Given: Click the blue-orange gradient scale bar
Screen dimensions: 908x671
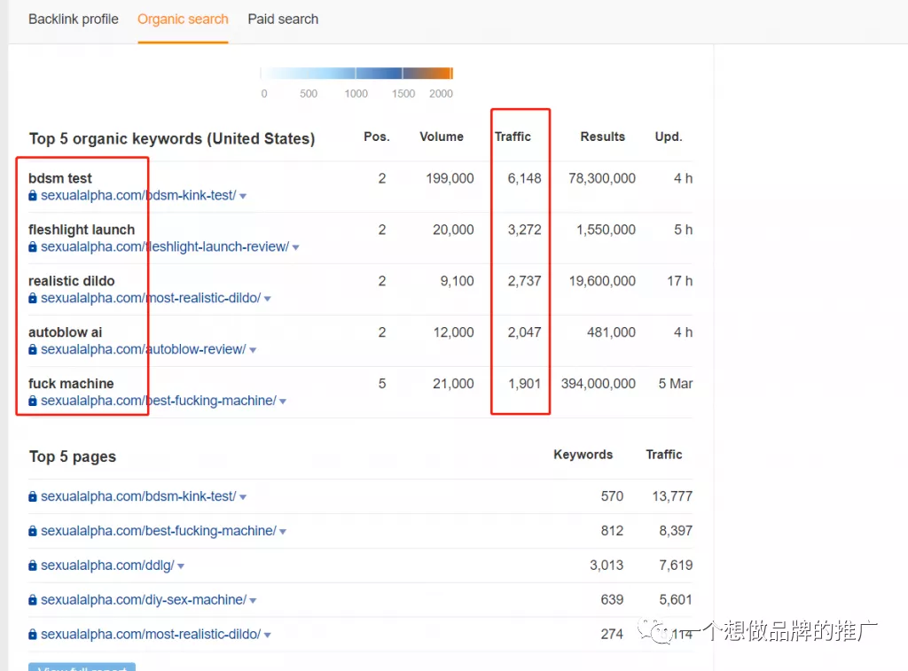Looking at the screenshot, I should (x=356, y=73).
